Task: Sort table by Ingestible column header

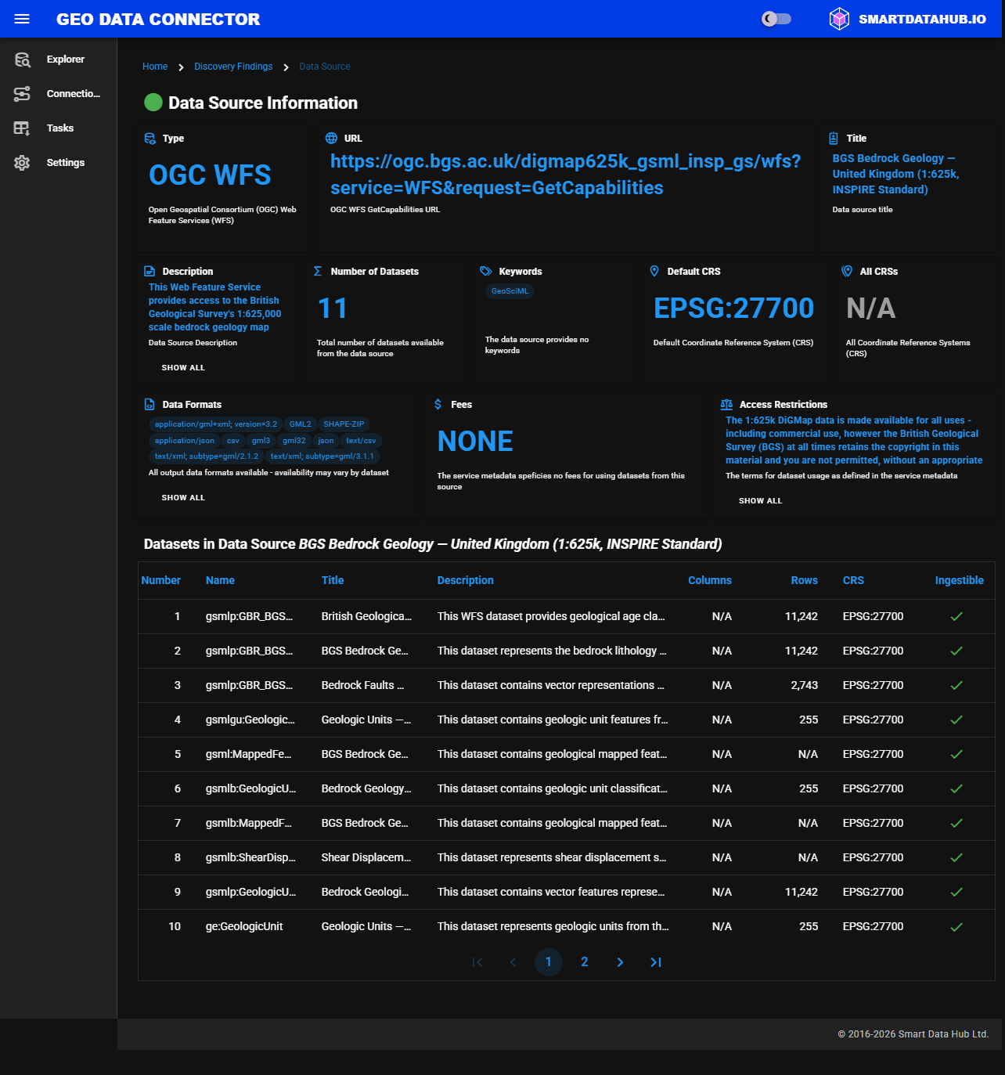Action: (x=959, y=581)
